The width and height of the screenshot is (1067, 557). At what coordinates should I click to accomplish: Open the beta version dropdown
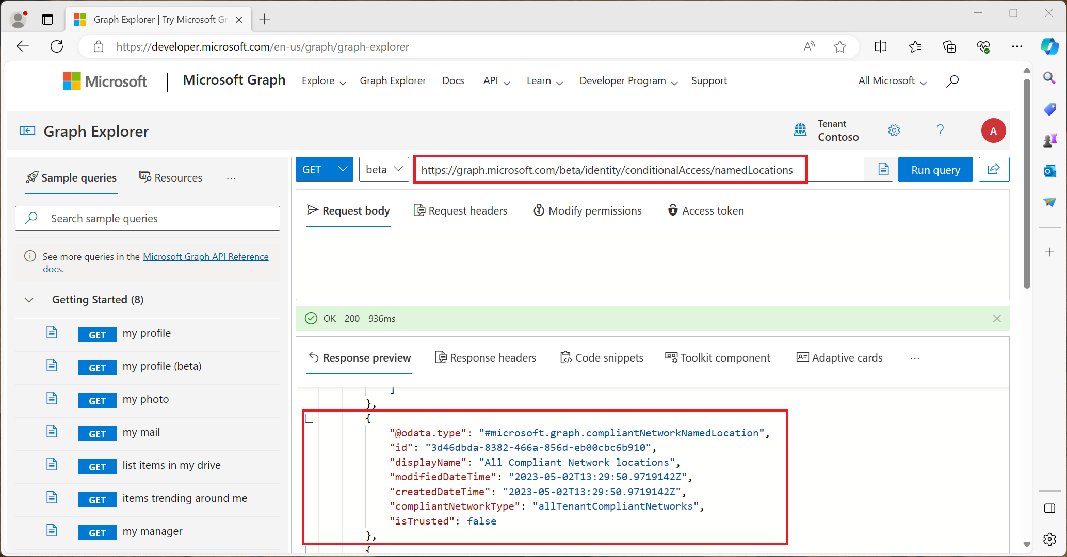pyautogui.click(x=384, y=170)
